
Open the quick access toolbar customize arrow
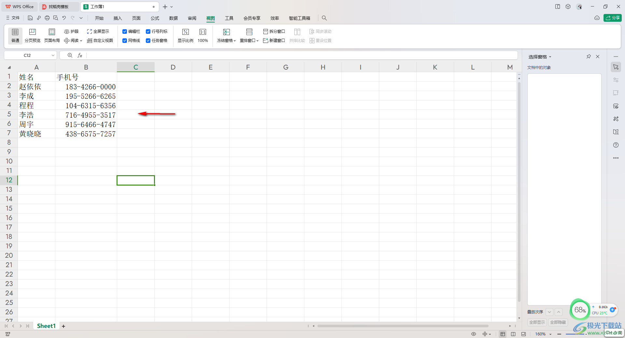click(x=81, y=18)
